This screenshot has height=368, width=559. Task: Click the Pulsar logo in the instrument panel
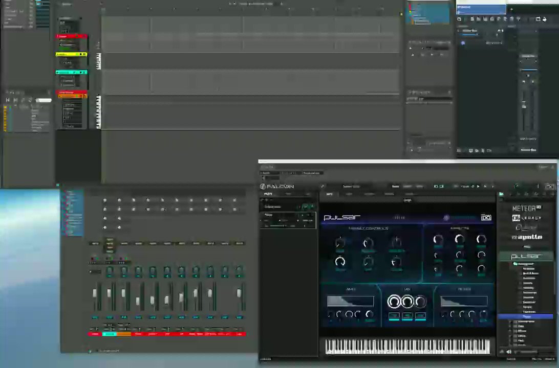342,217
